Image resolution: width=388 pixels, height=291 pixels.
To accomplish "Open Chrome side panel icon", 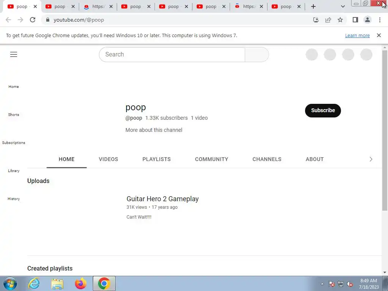I will coord(355,20).
